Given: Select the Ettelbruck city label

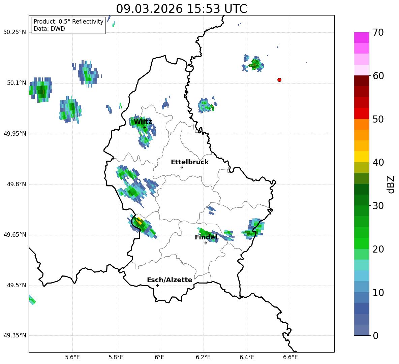Looking at the screenshot, I should pos(189,162).
